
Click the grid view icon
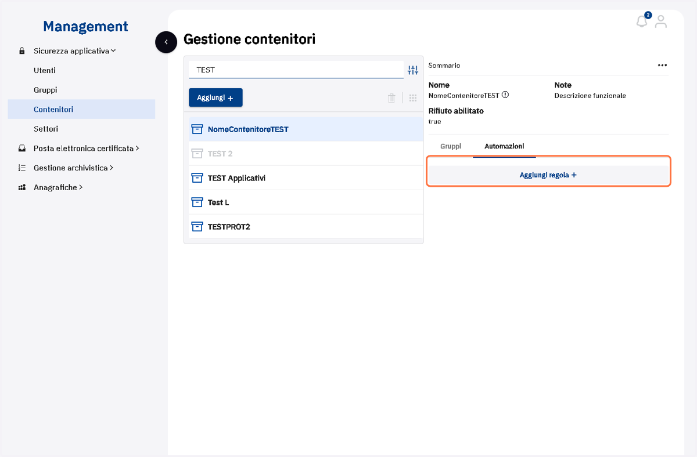[413, 98]
